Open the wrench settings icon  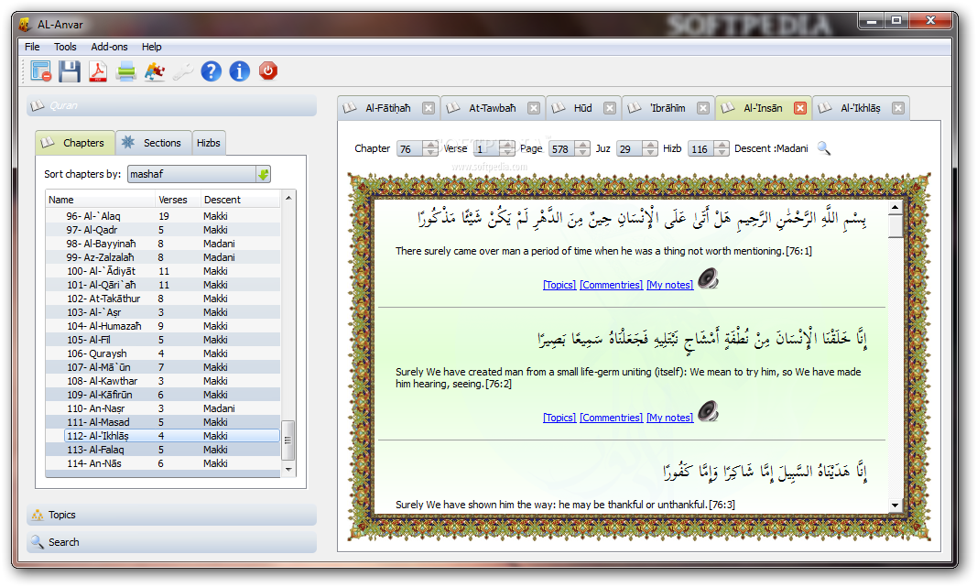[183, 71]
